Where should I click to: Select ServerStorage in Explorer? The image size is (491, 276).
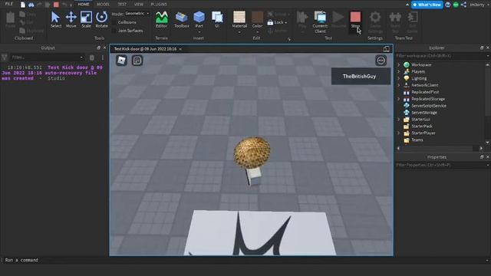(424, 113)
